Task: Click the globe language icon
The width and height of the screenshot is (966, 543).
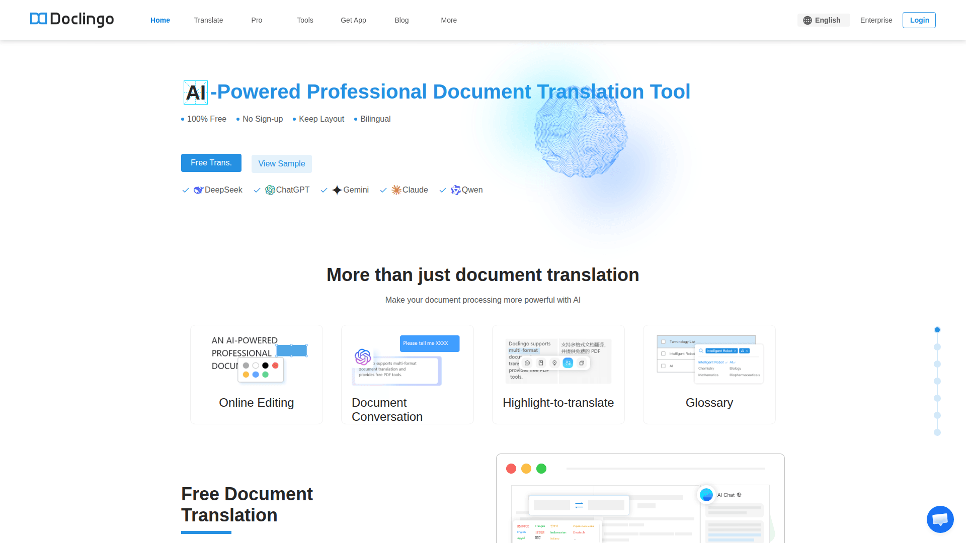Action: point(808,20)
